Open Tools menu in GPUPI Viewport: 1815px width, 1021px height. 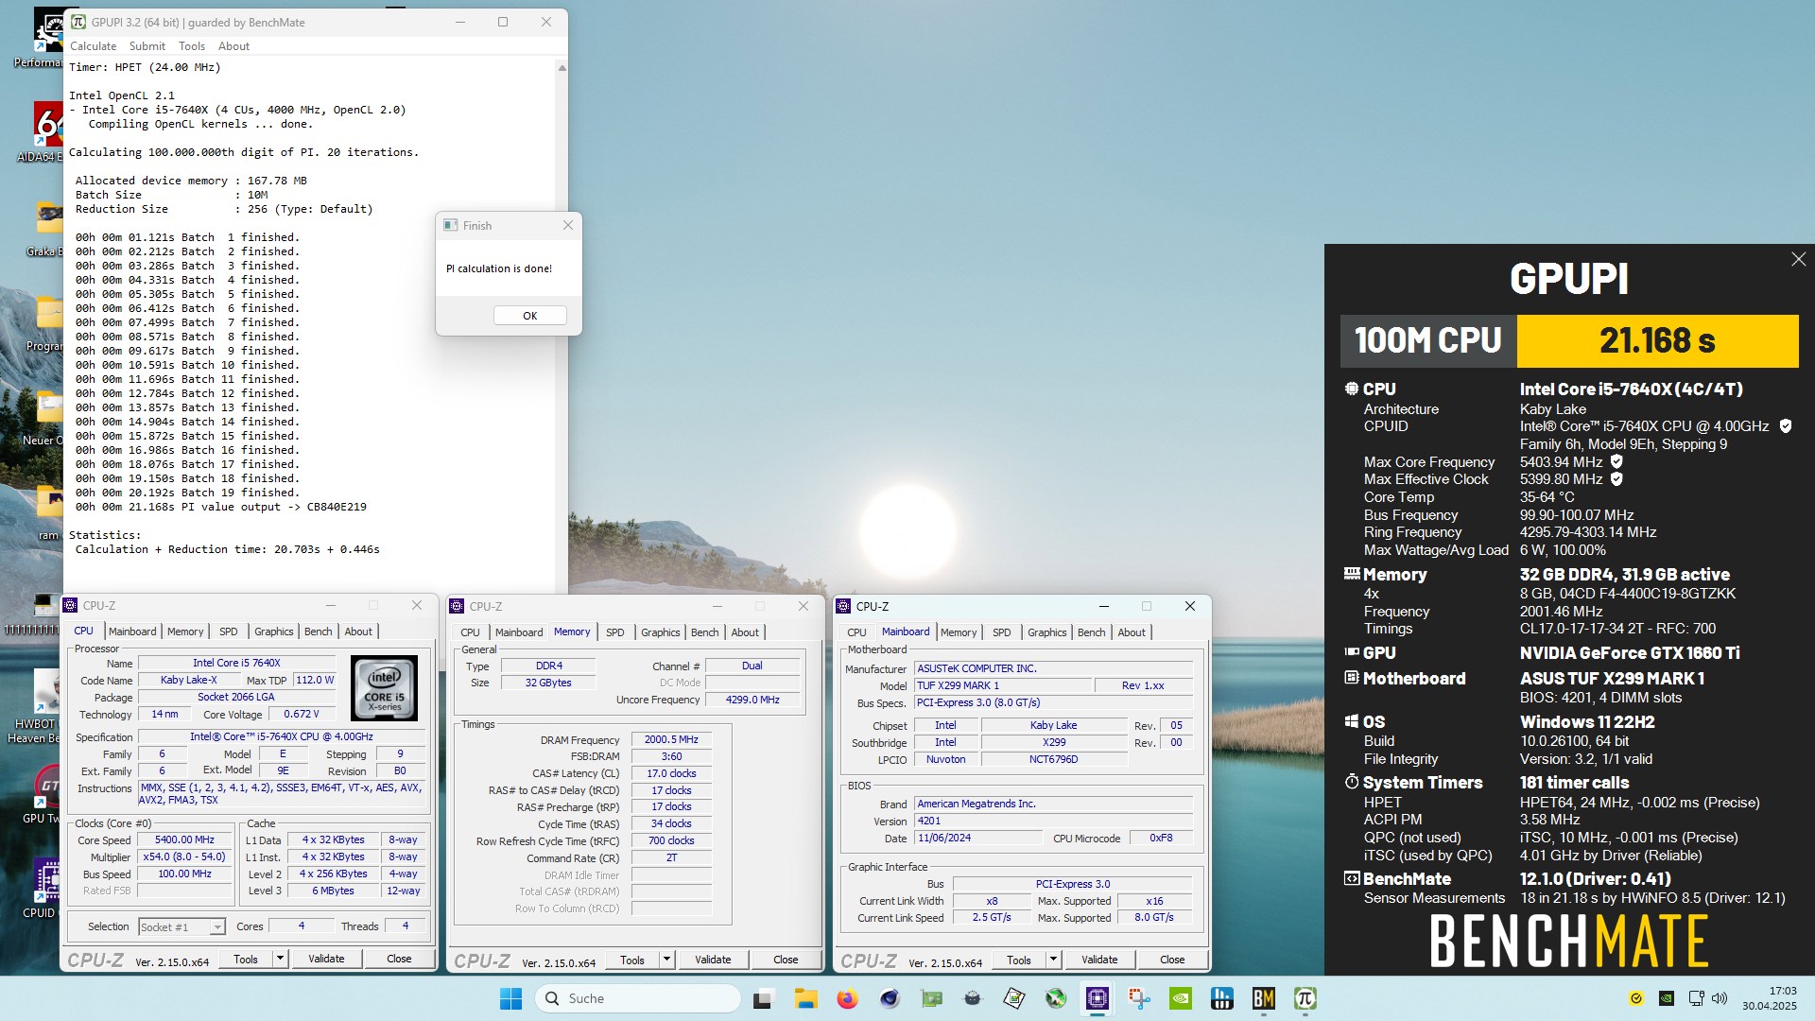point(192,46)
